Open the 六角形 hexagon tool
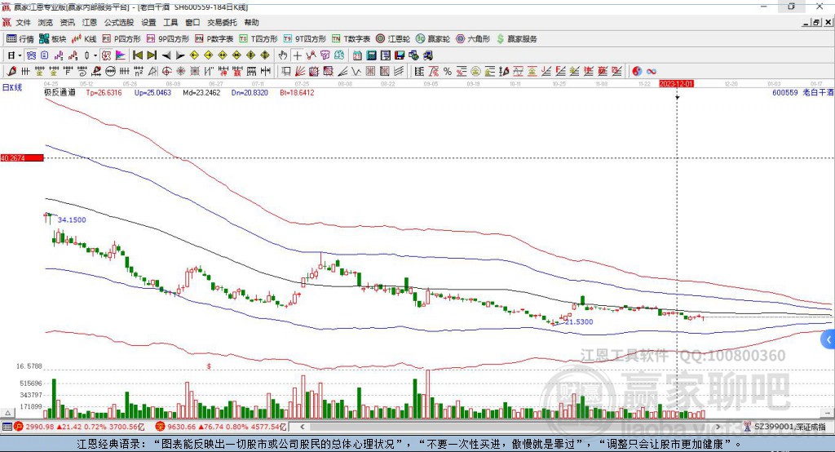835x452 pixels. (x=473, y=39)
